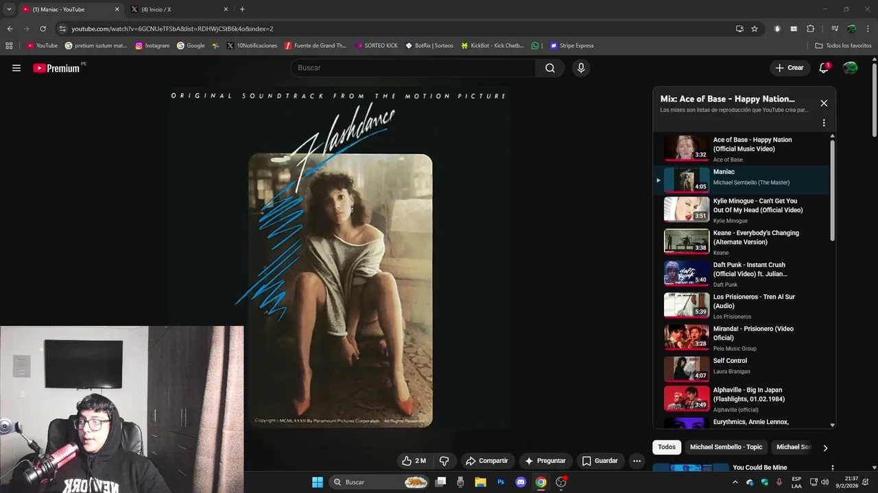Share the video with Compartir button
This screenshot has width=878, height=493.
(x=487, y=461)
